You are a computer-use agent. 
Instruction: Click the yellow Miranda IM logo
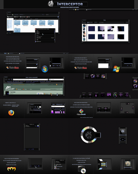pyautogui.click(x=12, y=169)
